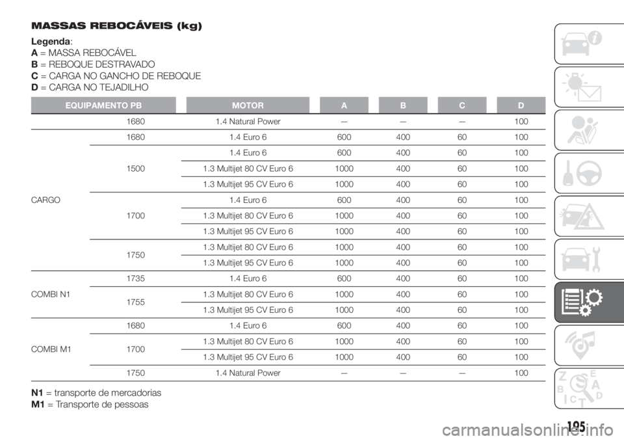Select column header D
Viewport: 624px width, 441px height.
coord(521,105)
